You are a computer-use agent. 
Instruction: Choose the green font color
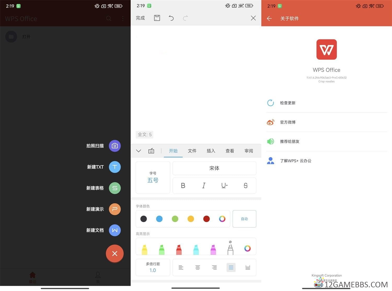pyautogui.click(x=175, y=219)
